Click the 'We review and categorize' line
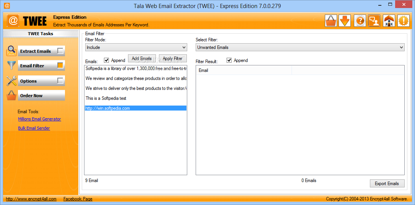 tap(136, 78)
